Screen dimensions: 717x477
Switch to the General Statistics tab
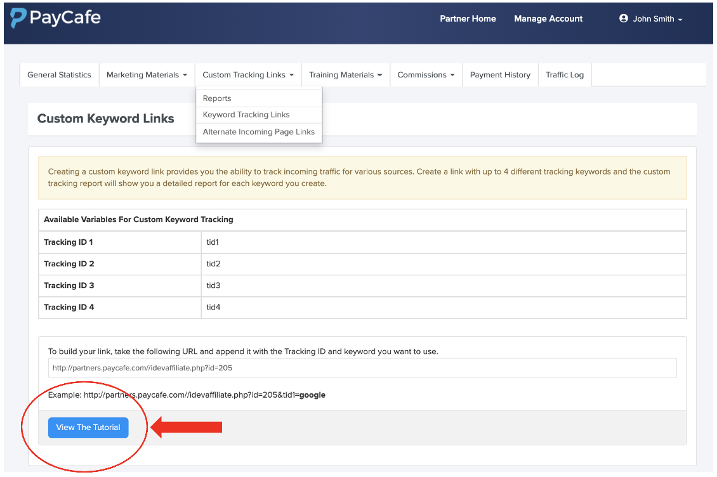pos(60,75)
